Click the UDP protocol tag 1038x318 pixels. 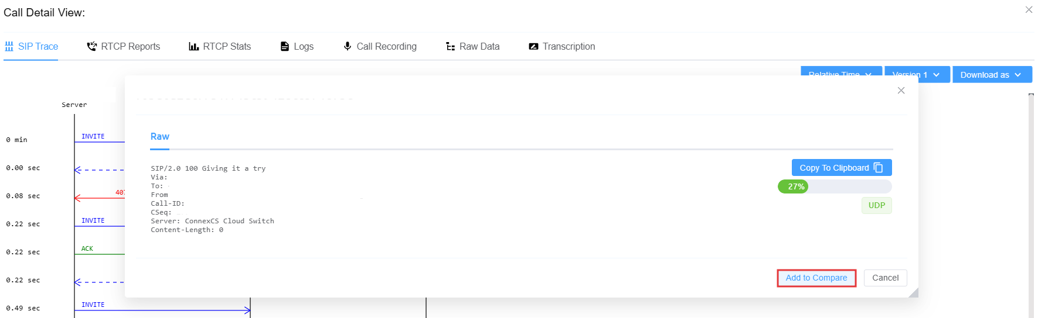pyautogui.click(x=876, y=205)
